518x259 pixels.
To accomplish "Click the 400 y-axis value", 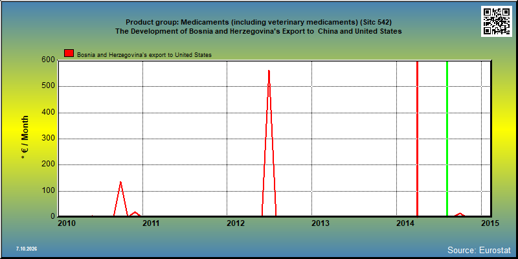I will point(49,113).
